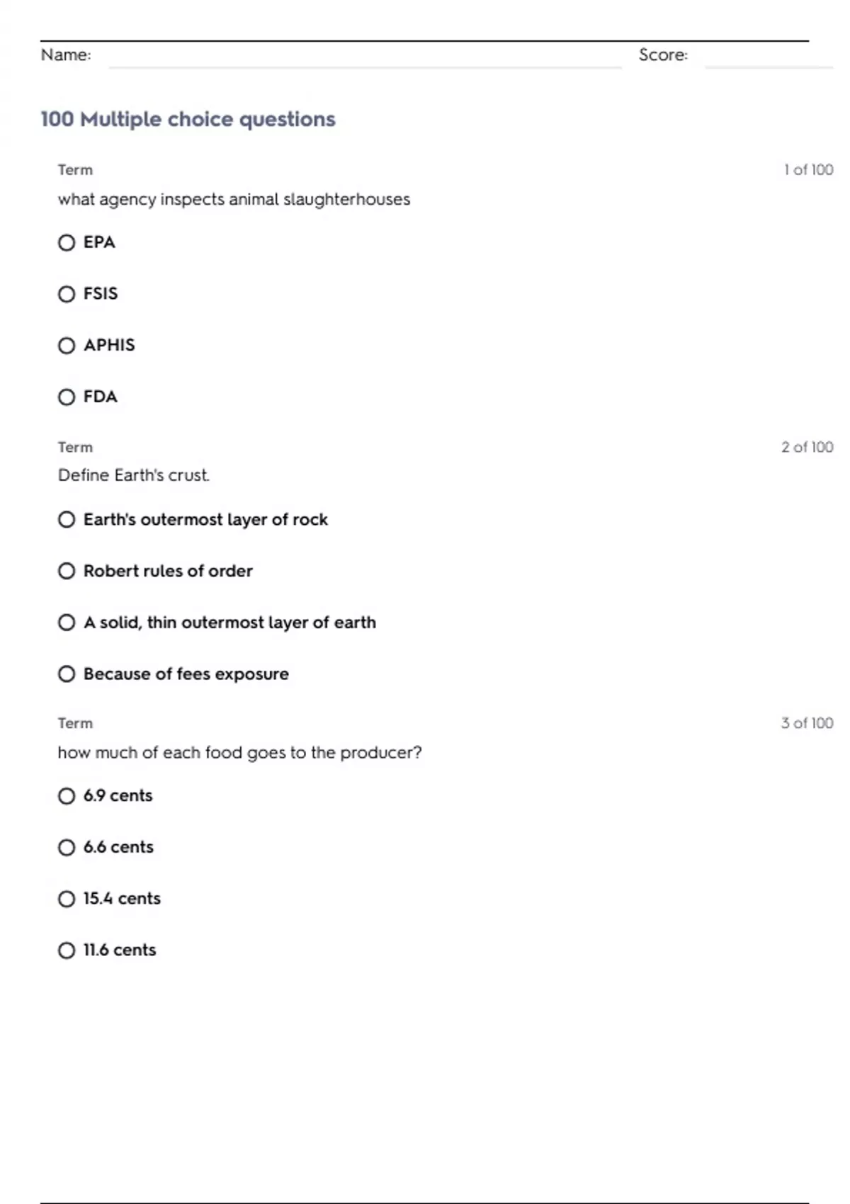Choose the 6.6 cents option
Image resolution: width=850 pixels, height=1204 pixels.
point(67,848)
